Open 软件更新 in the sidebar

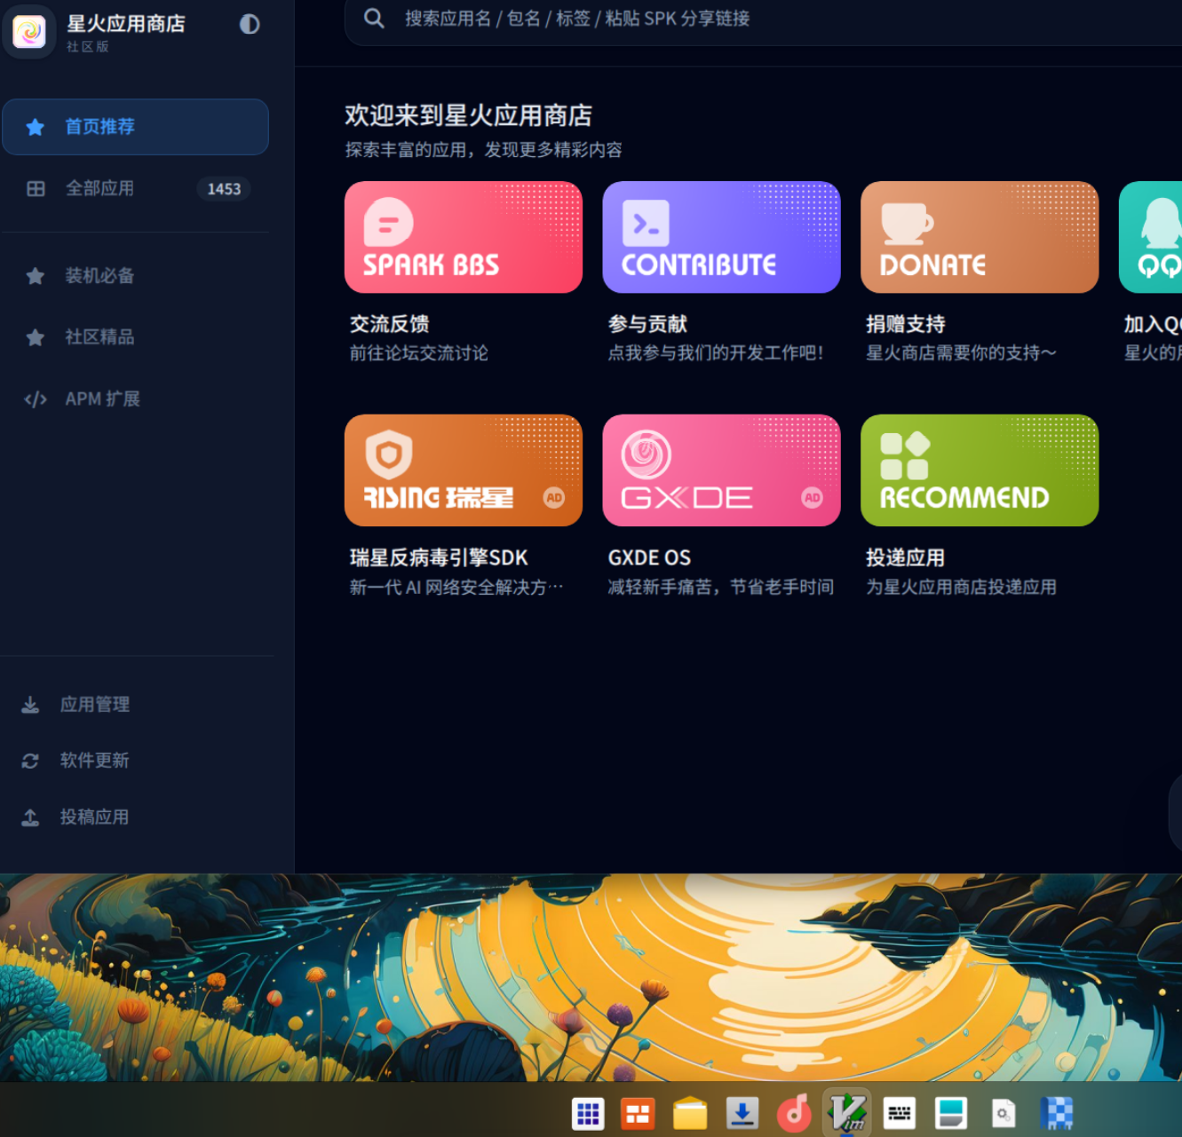click(x=135, y=761)
